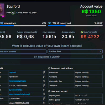Click In good standing for Game Bans
The height and width of the screenshot is (105, 105).
[x=82, y=72]
